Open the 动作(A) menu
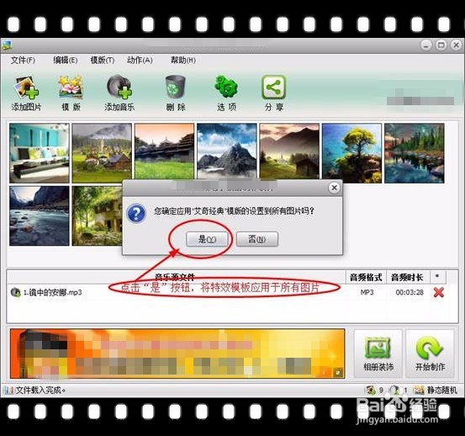The image size is (465, 436). [x=140, y=61]
